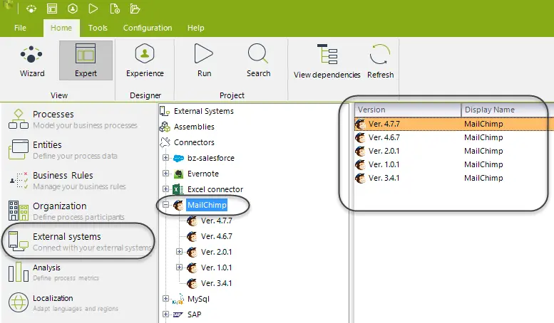
Task: Select the Ver. 1.0.1 row in version list
Action: coord(454,164)
